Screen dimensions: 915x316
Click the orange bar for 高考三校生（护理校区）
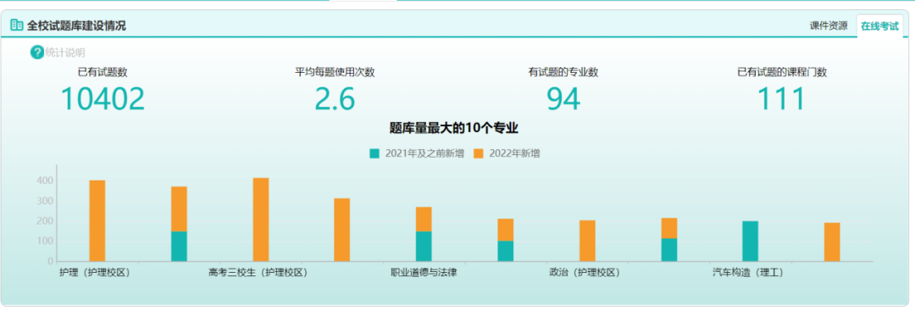pos(261,219)
